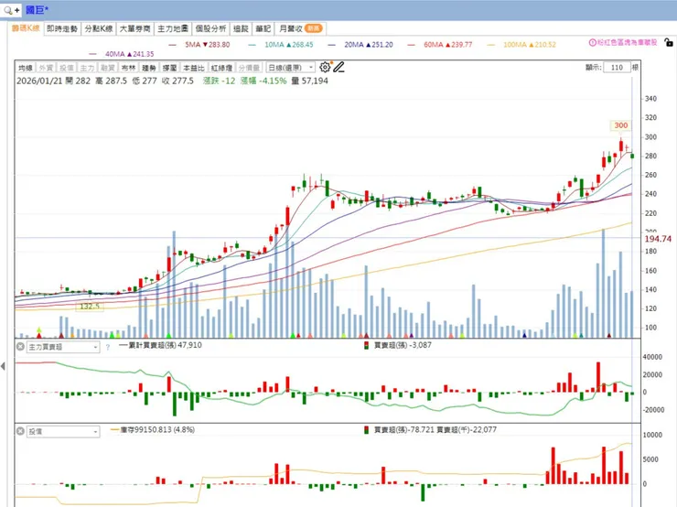Toggle the 趨勢 trend overlay
The height and width of the screenshot is (507, 677).
point(149,68)
